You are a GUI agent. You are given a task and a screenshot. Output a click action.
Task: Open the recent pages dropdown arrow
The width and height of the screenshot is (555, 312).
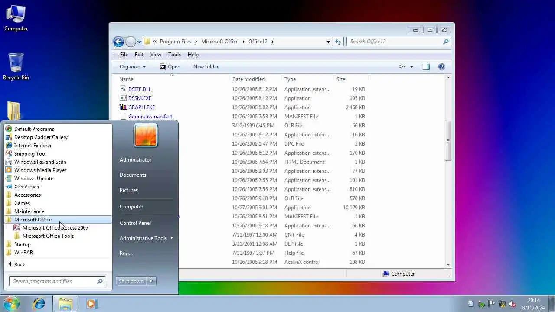(139, 42)
